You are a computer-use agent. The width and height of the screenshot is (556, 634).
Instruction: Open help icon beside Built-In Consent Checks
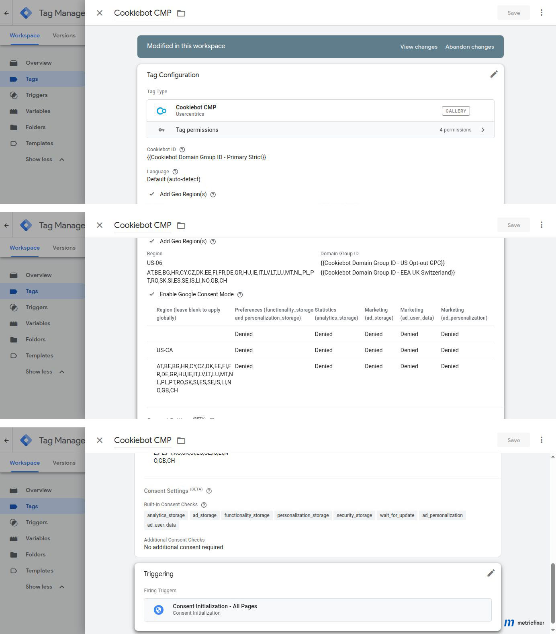(204, 505)
